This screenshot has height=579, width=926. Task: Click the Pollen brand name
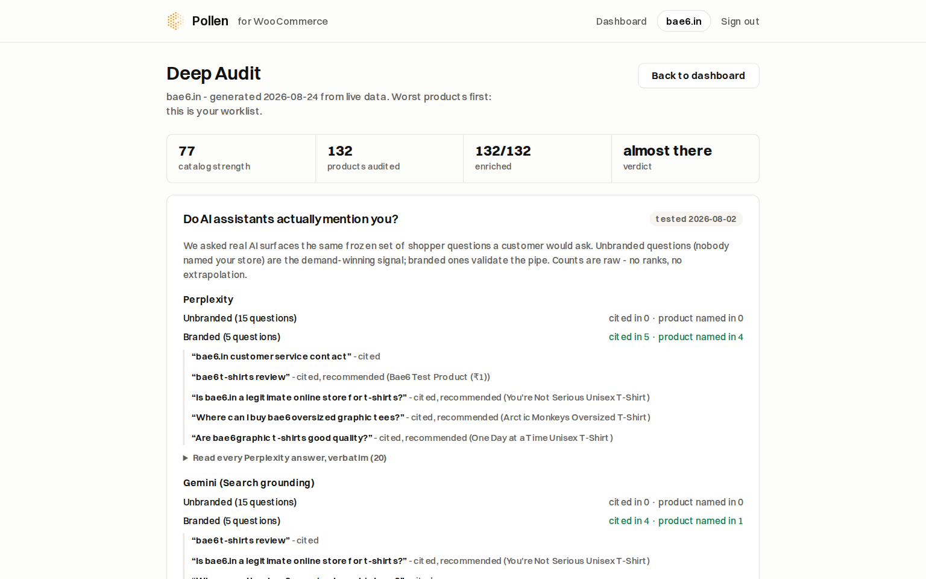point(210,21)
